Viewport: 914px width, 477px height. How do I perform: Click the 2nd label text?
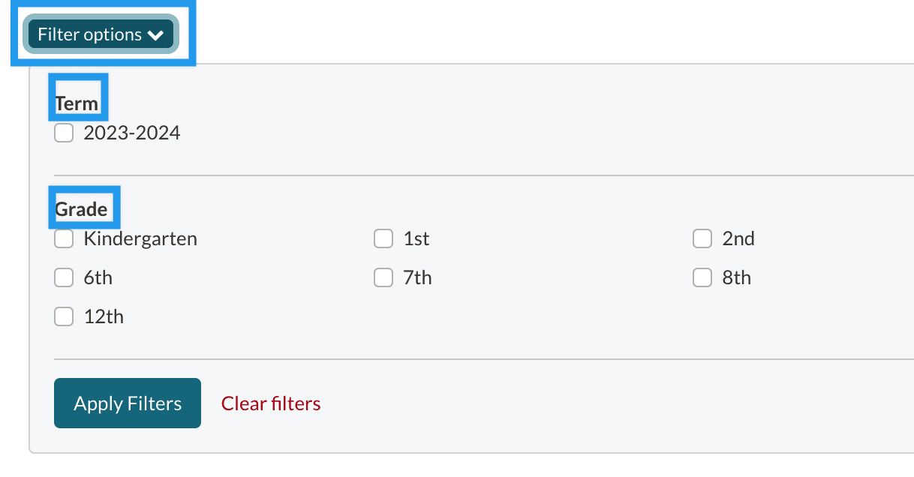click(x=738, y=239)
